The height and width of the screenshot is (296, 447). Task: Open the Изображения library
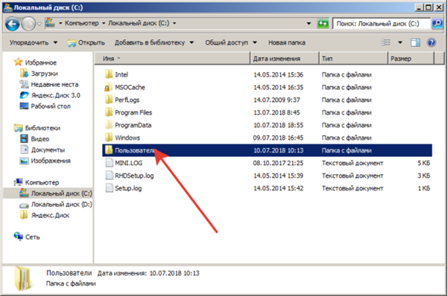(51, 161)
